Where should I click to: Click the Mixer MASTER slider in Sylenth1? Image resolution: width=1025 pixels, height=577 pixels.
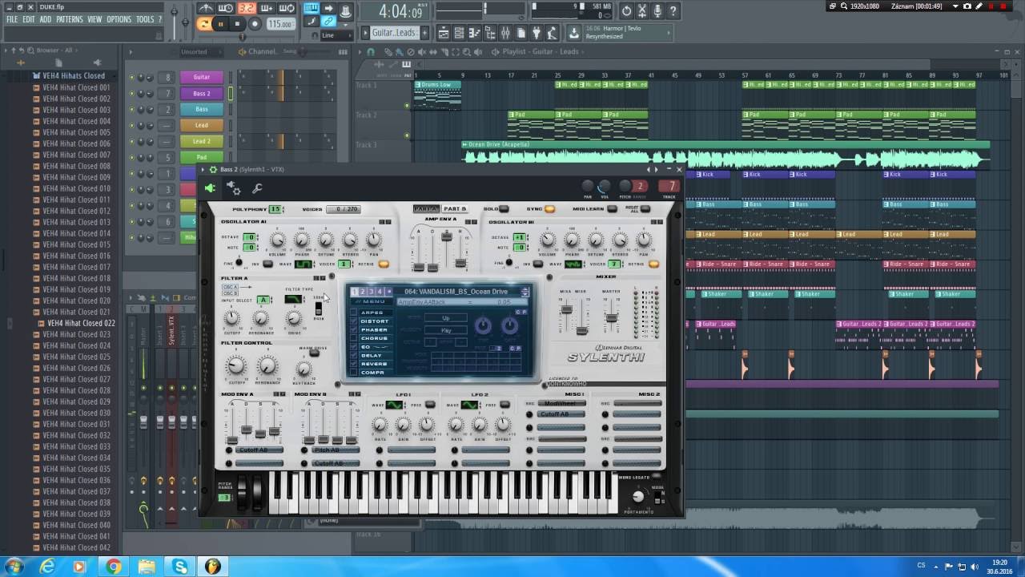coord(612,318)
